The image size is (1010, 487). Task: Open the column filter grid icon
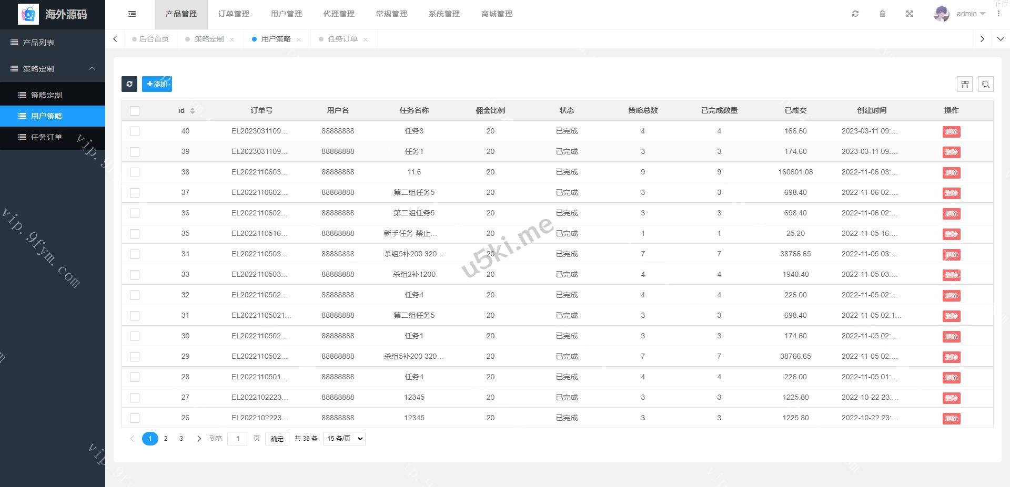click(965, 84)
